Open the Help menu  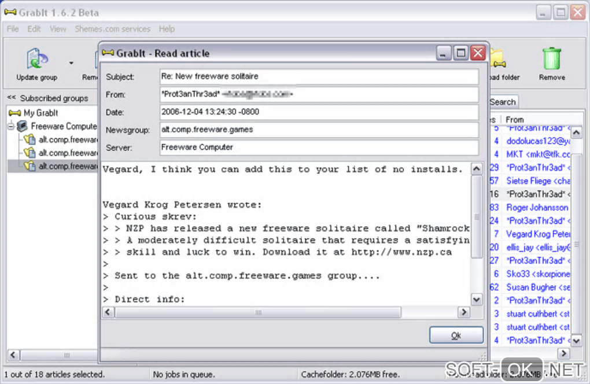tap(167, 29)
